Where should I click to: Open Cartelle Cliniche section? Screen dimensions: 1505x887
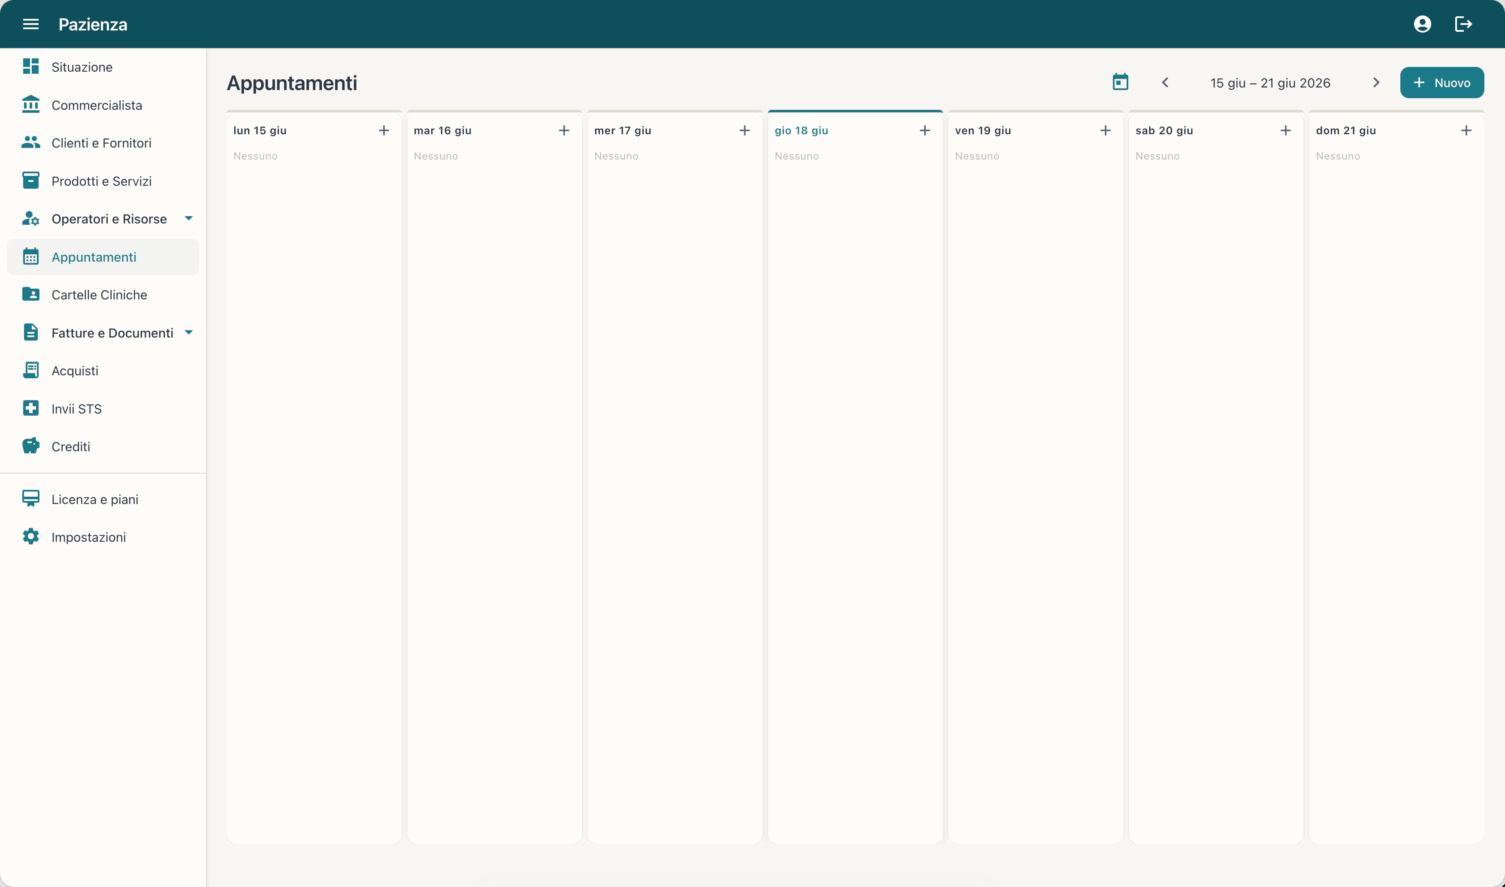coord(103,295)
